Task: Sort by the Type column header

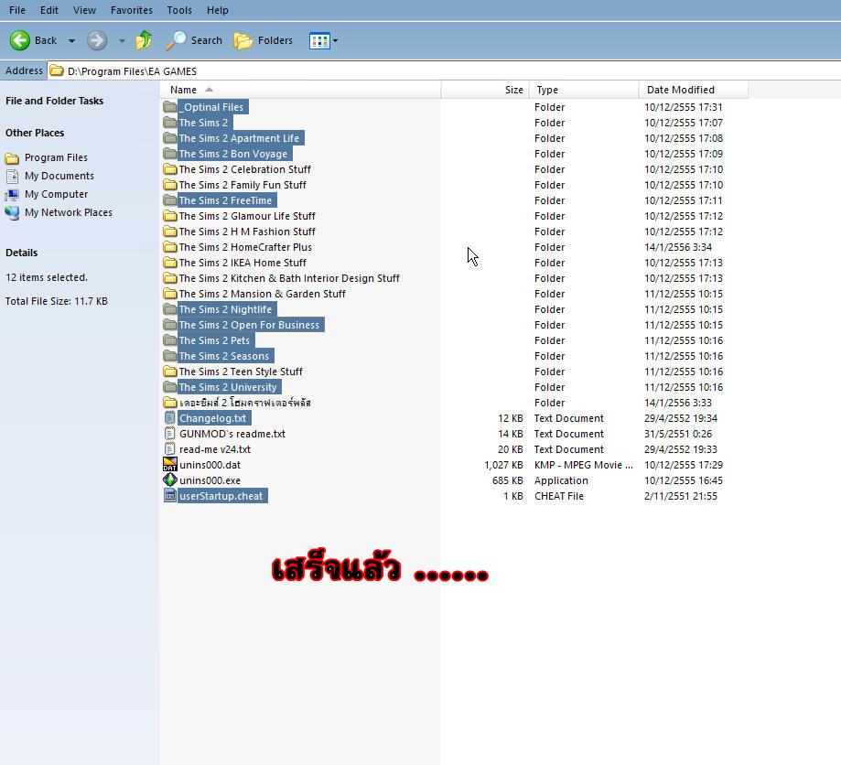Action: (x=584, y=90)
